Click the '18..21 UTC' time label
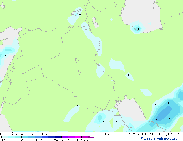Viewport: 183px width, 141px height. tap(152, 134)
